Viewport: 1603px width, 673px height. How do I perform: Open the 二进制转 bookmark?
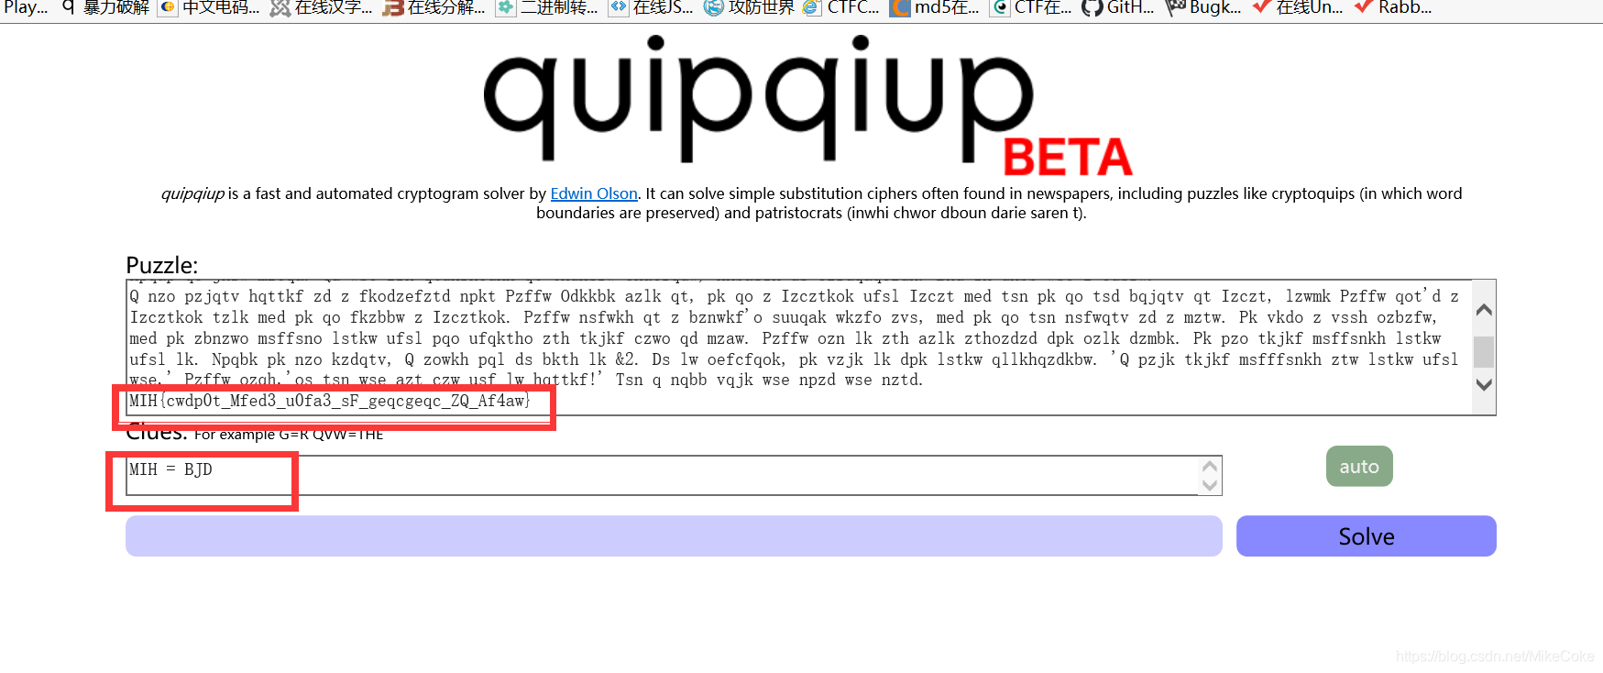click(x=547, y=8)
